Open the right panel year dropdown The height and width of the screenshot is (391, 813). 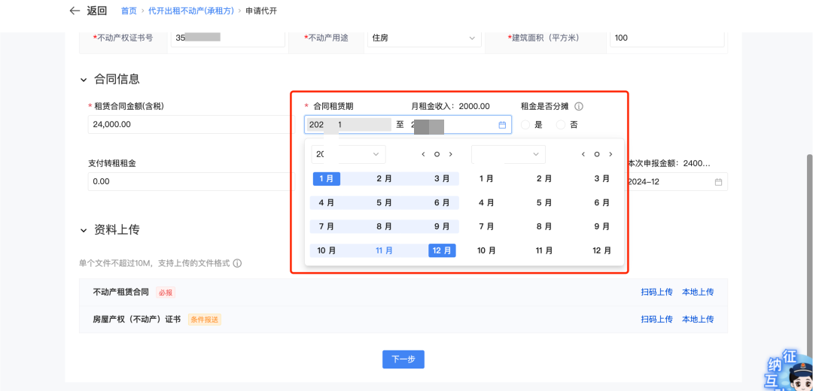click(x=509, y=154)
